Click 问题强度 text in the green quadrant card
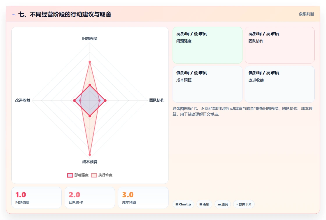Image resolution: width=326 pixels, height=220 pixels. pos(184,41)
